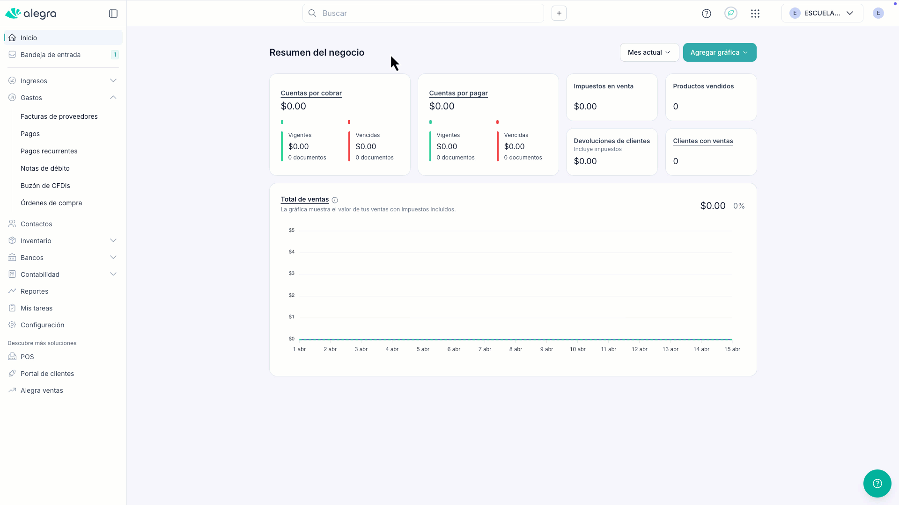Open Bandeja de entrada from sidebar

(x=52, y=55)
